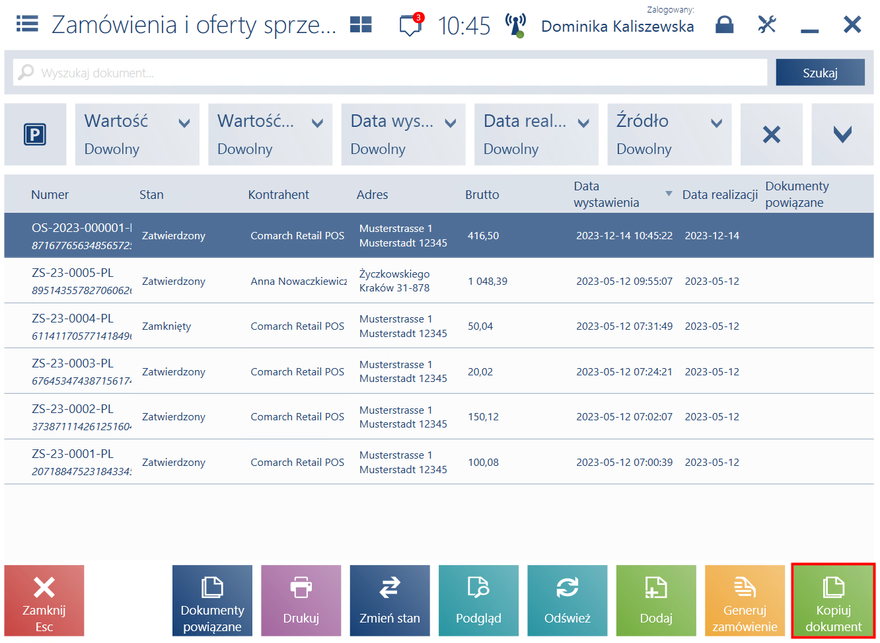Sort by Data wystawienia column header

(606, 194)
